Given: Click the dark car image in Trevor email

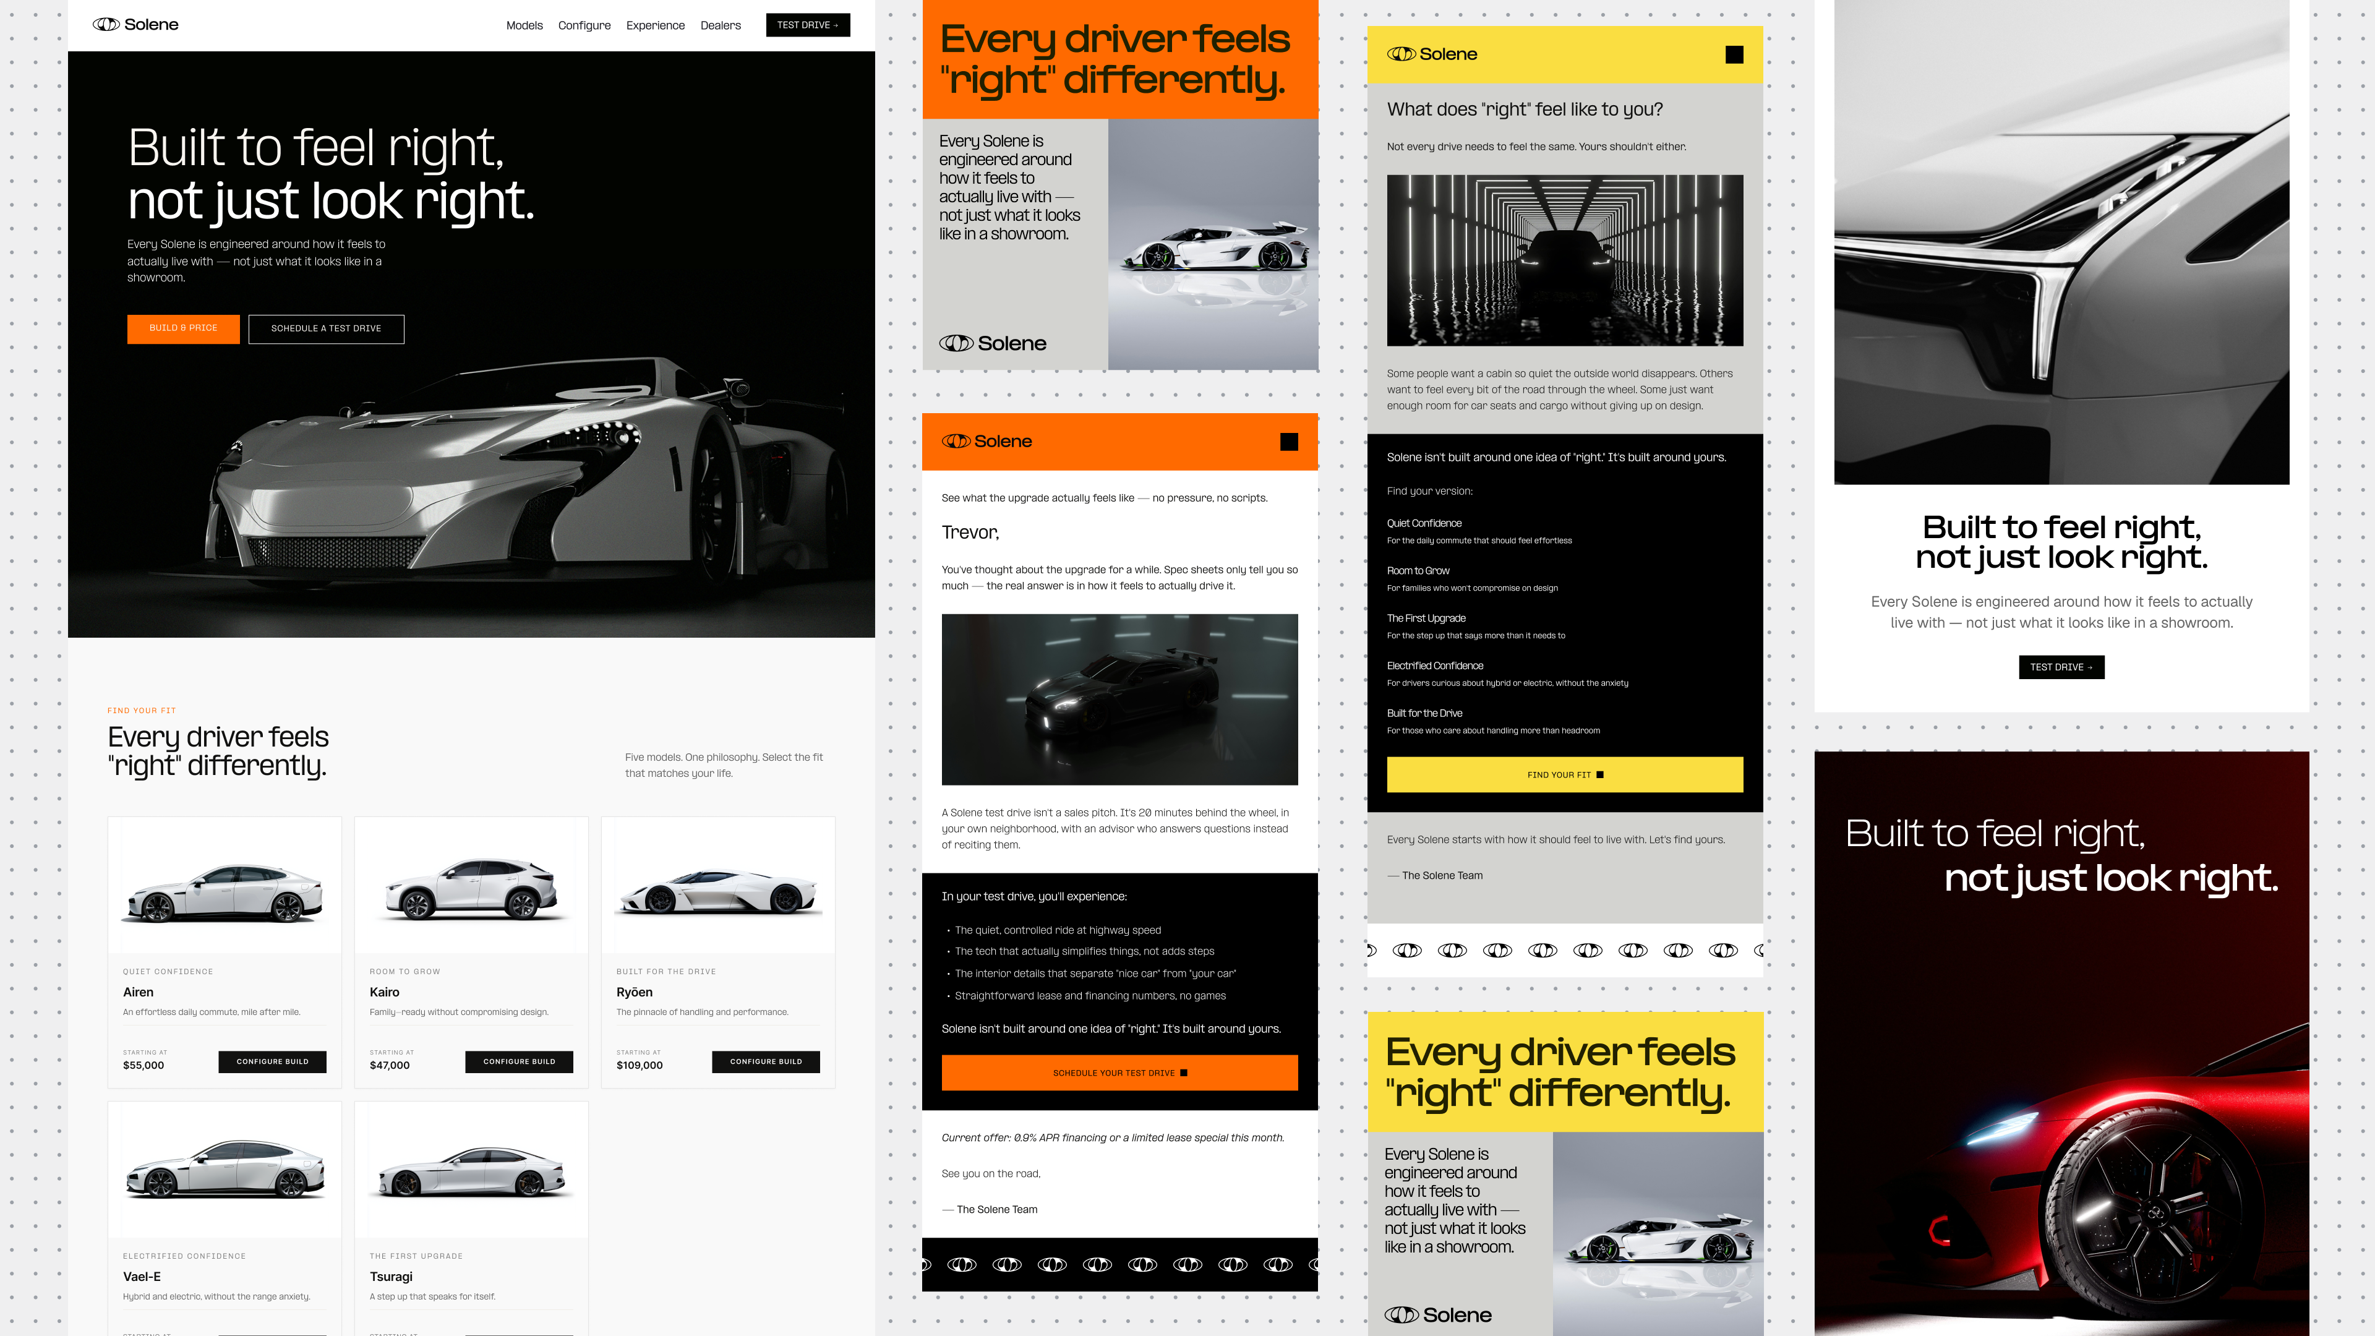Looking at the screenshot, I should tap(1119, 699).
